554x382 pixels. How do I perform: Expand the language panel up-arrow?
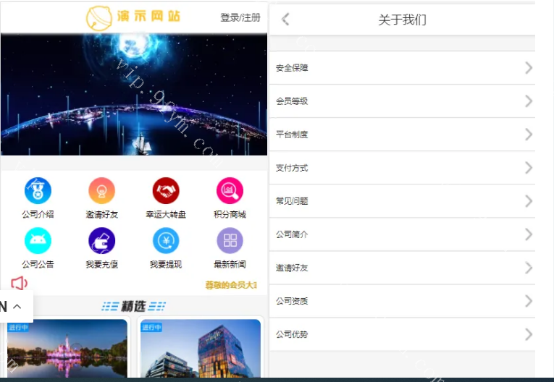point(17,307)
